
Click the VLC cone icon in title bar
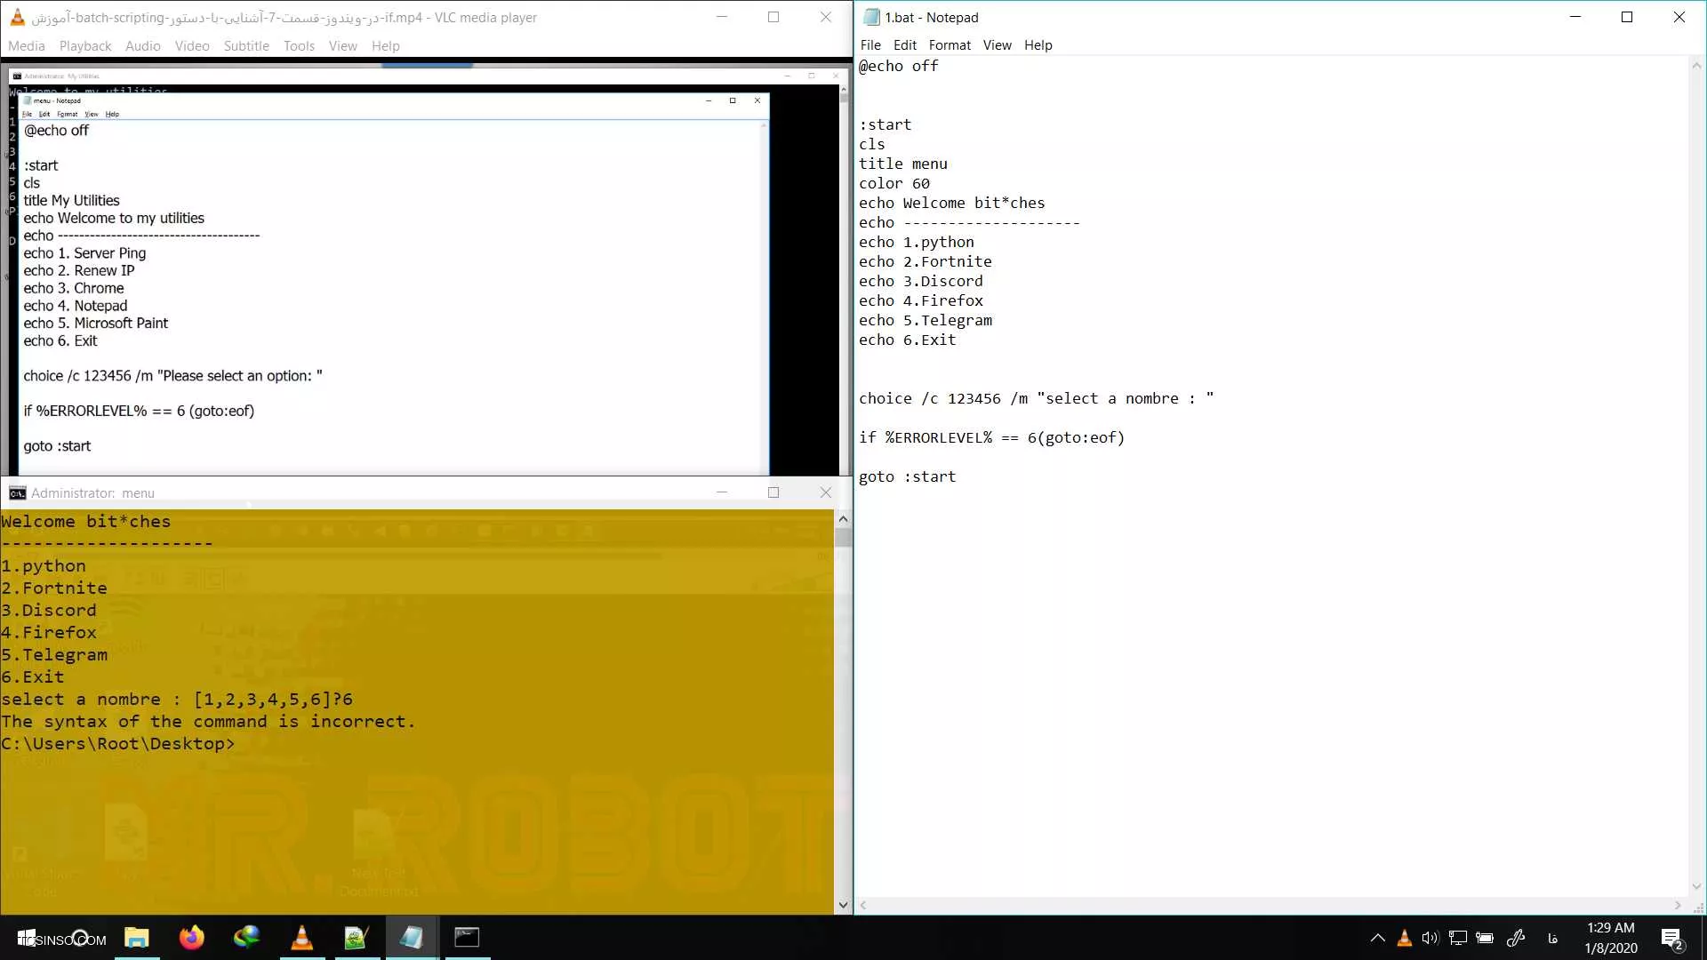click(17, 17)
